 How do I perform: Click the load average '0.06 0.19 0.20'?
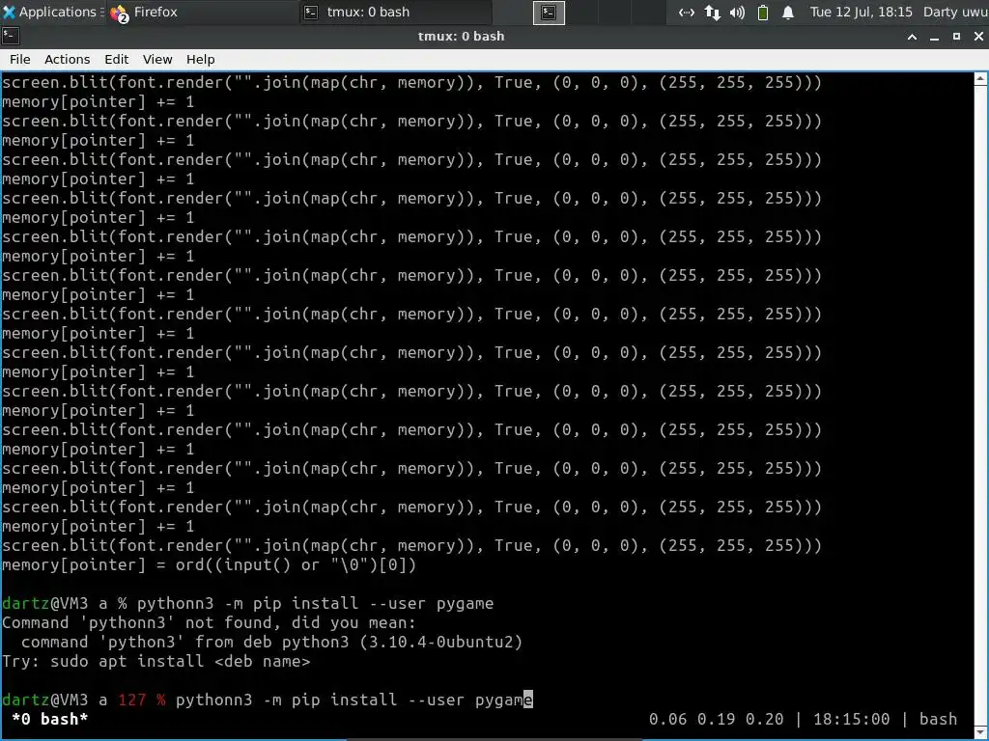pyautogui.click(x=716, y=719)
